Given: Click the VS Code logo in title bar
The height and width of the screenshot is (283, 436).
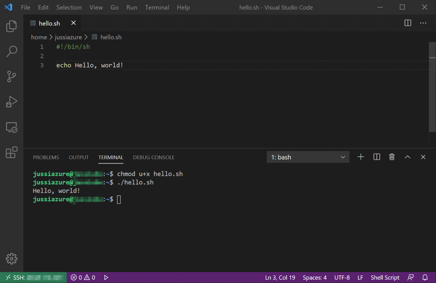Looking at the screenshot, I should pyautogui.click(x=9, y=7).
